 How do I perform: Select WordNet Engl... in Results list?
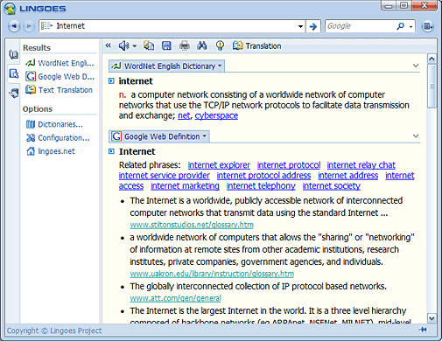point(60,63)
